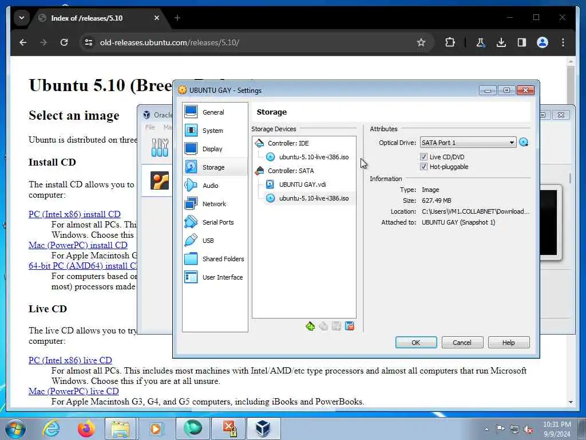Toggle browser side panel icon
586x440 pixels.
[x=522, y=42]
